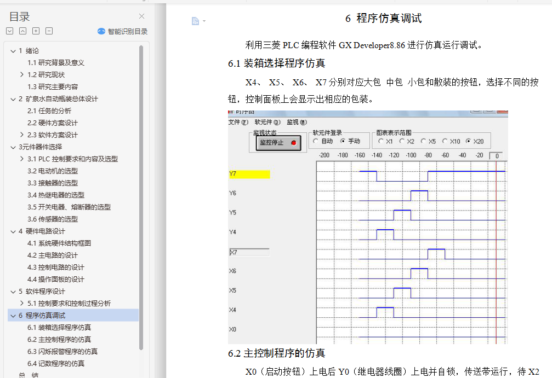Click the 智能识别目录 button
552x378 pixels.
tap(122, 31)
